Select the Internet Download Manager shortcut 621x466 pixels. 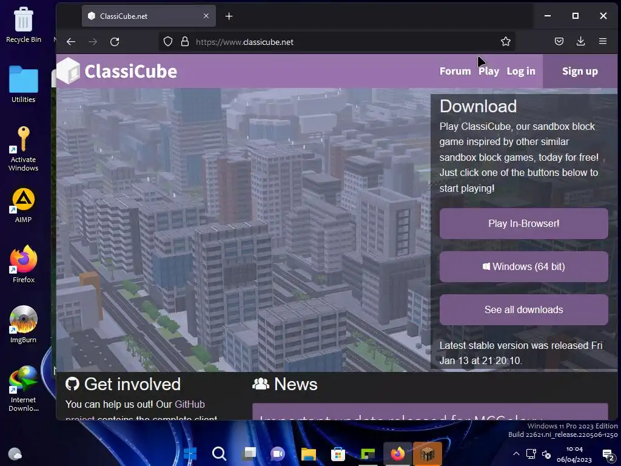tap(24, 389)
